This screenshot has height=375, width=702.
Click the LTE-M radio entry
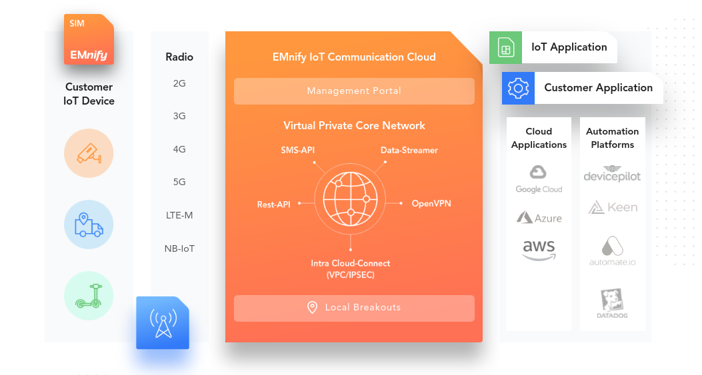179,215
